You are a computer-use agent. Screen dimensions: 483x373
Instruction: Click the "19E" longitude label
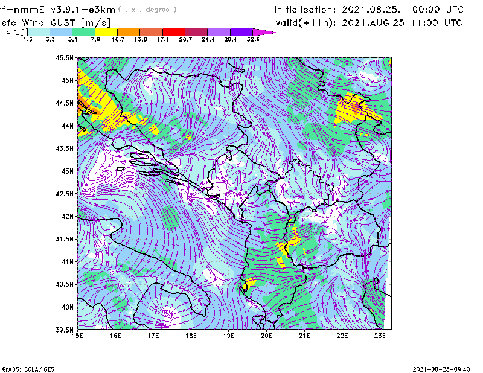(x=229, y=336)
